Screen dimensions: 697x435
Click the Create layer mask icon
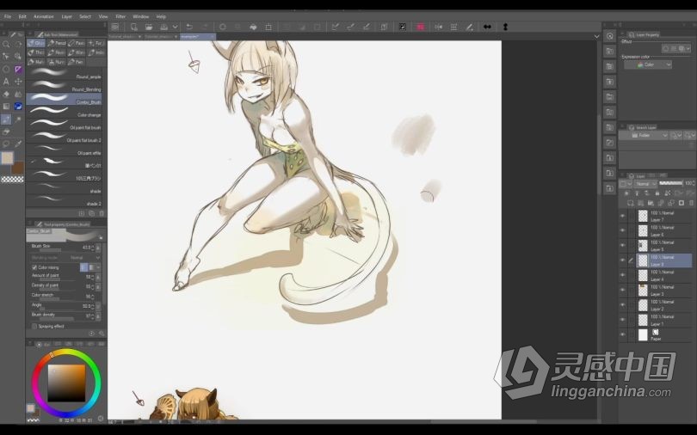click(681, 203)
